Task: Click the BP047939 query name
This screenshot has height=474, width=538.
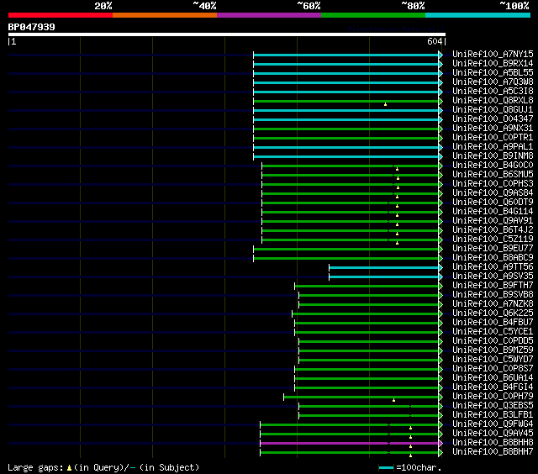Action: tap(31, 27)
